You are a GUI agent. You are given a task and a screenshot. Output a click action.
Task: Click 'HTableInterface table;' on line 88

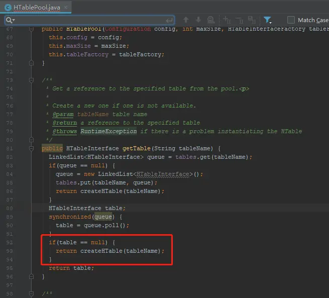pos(87,208)
